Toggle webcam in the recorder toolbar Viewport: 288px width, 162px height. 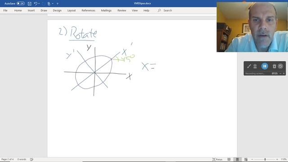point(255,66)
